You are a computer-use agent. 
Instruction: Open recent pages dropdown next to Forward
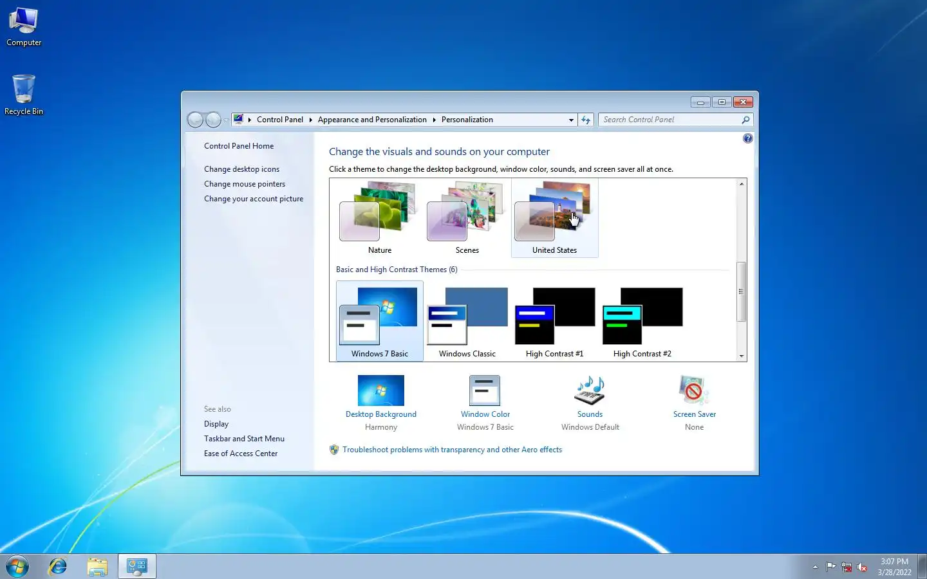pyautogui.click(x=226, y=120)
